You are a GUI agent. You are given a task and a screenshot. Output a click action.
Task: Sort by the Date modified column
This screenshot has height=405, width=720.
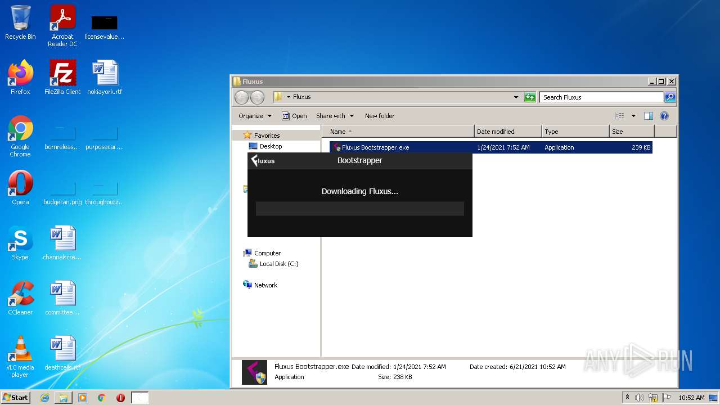point(508,132)
